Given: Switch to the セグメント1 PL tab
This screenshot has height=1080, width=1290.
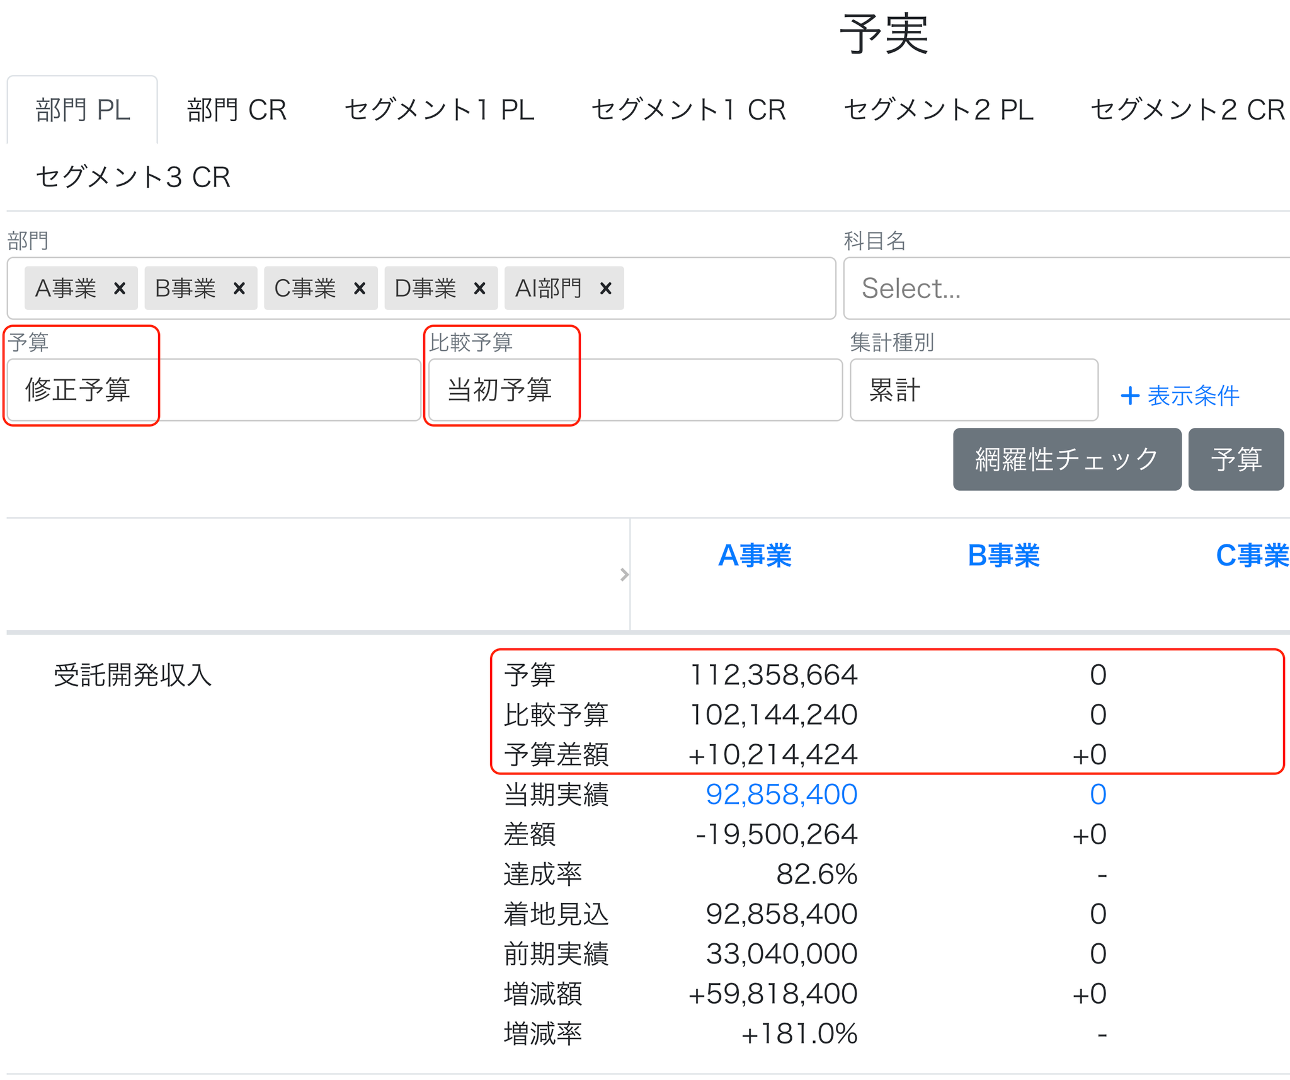Looking at the screenshot, I should [439, 110].
